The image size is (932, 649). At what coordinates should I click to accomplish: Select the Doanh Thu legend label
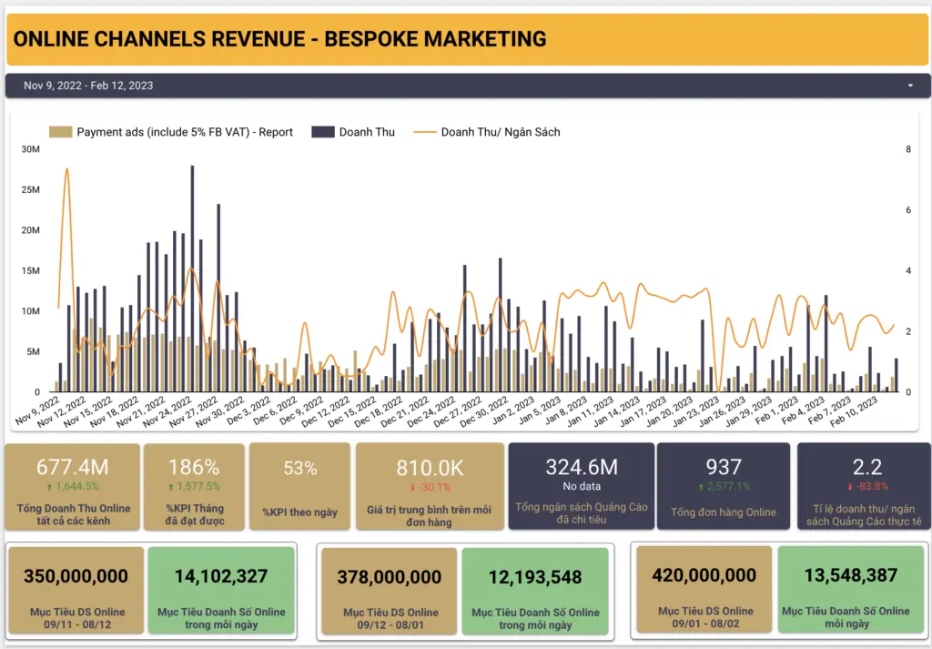tap(367, 132)
